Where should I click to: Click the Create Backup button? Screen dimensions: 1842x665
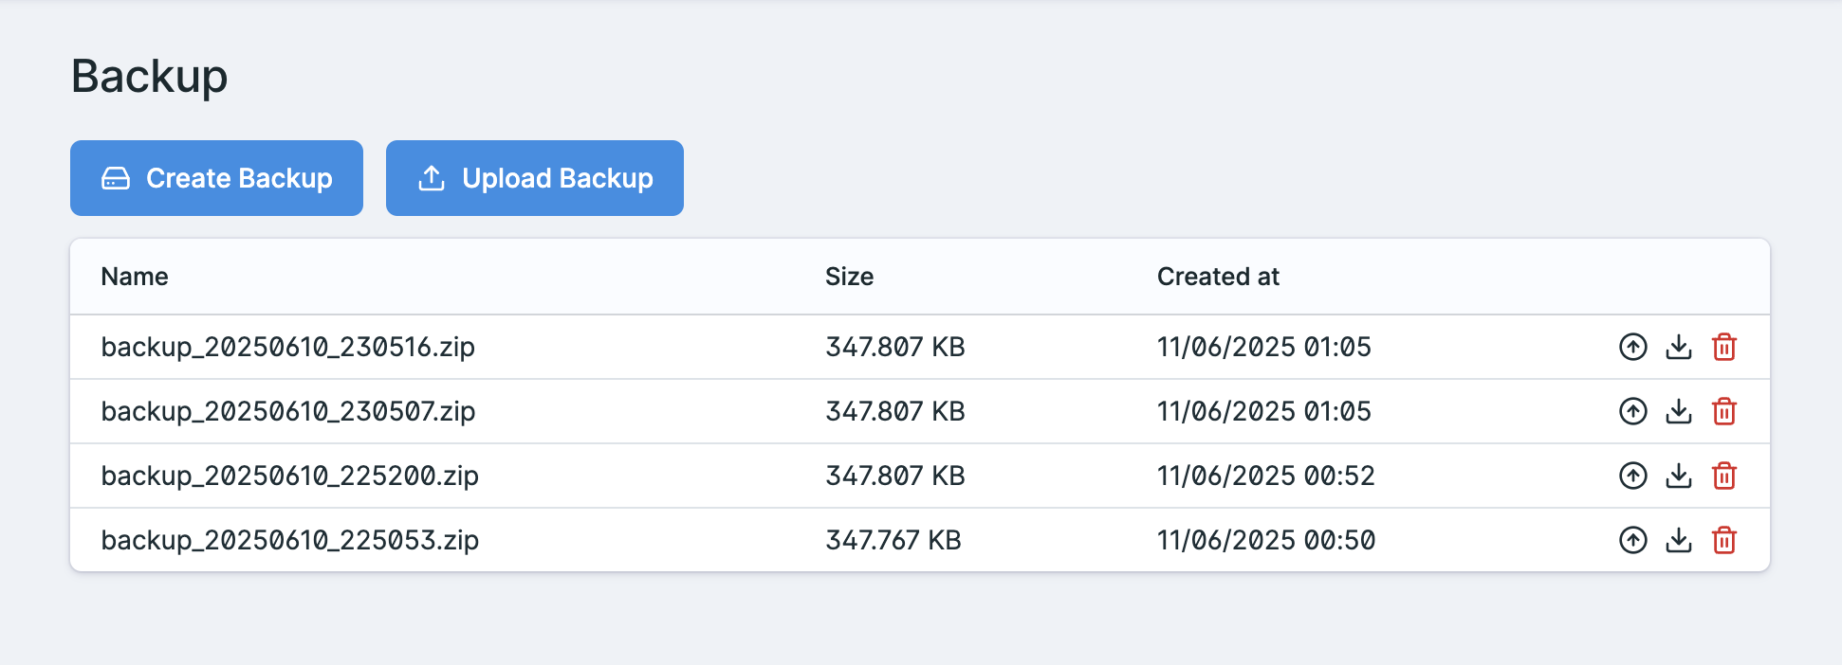pos(216,178)
